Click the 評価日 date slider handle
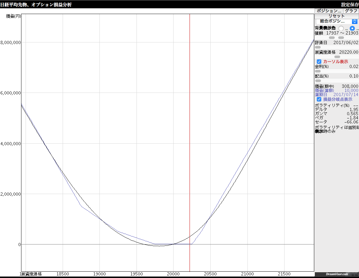This screenshot has width=359, height=278. [x=318, y=47]
